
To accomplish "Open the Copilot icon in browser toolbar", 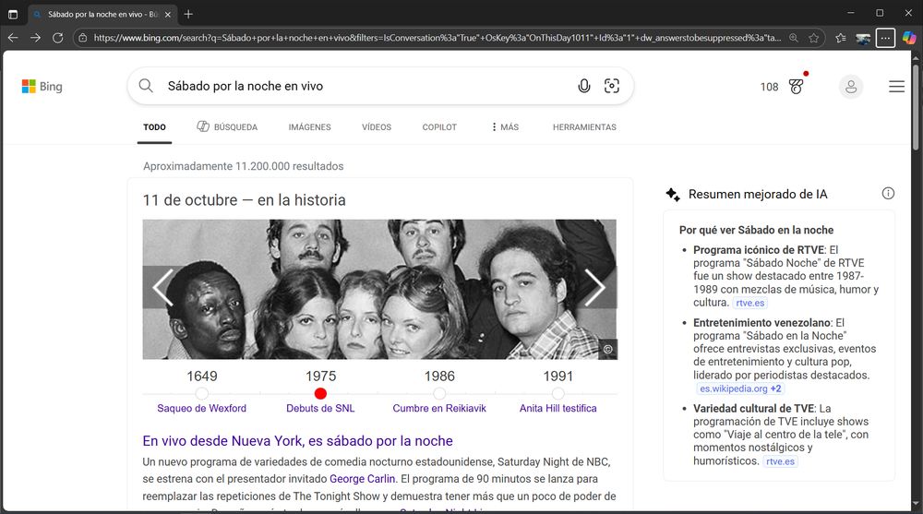I will (909, 38).
